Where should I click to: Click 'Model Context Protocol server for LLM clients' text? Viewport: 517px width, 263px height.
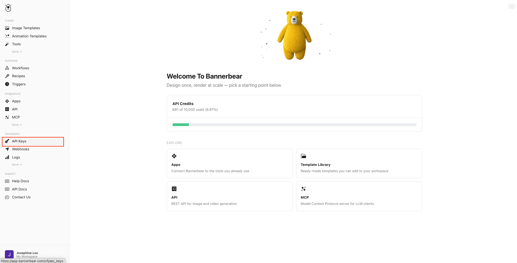point(337,204)
